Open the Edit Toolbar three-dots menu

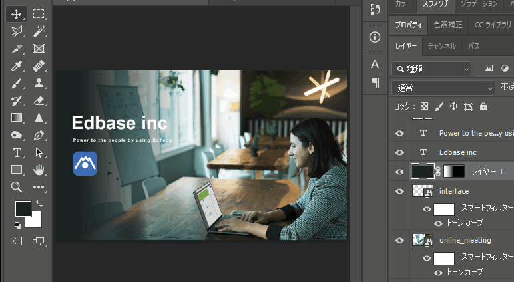click(39, 187)
